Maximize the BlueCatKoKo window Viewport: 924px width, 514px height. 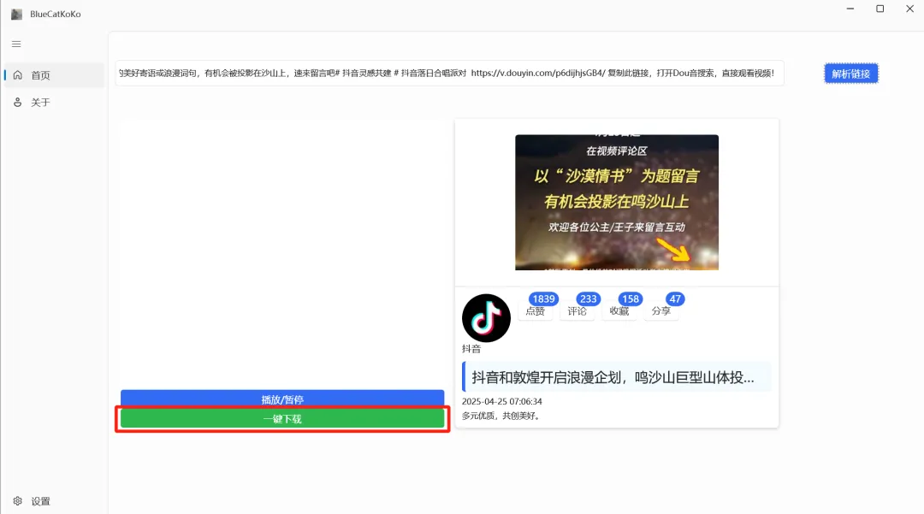880,9
